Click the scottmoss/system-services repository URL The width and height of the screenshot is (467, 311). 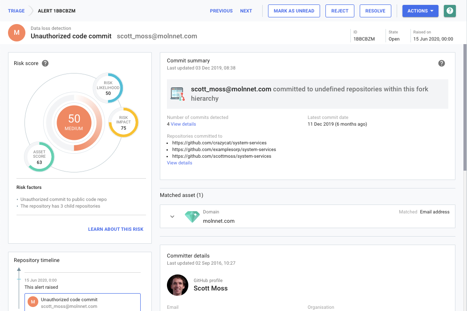tap(222, 156)
